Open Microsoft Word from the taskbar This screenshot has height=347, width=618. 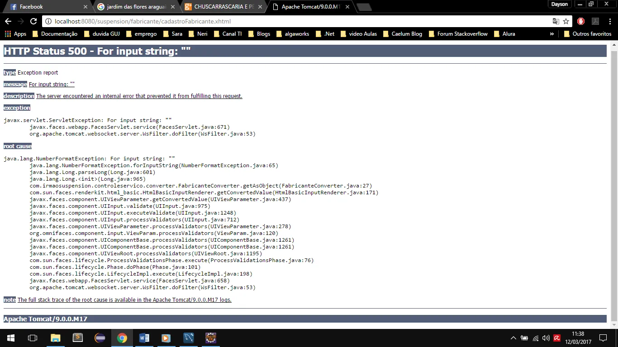click(144, 338)
